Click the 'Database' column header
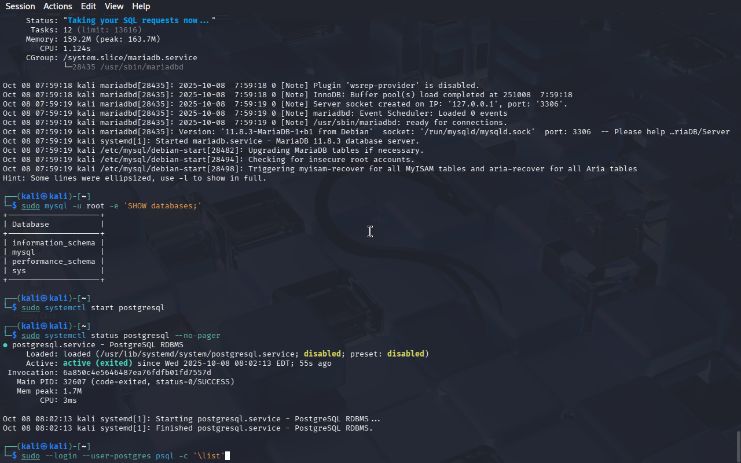741x463 pixels. pyautogui.click(x=31, y=225)
